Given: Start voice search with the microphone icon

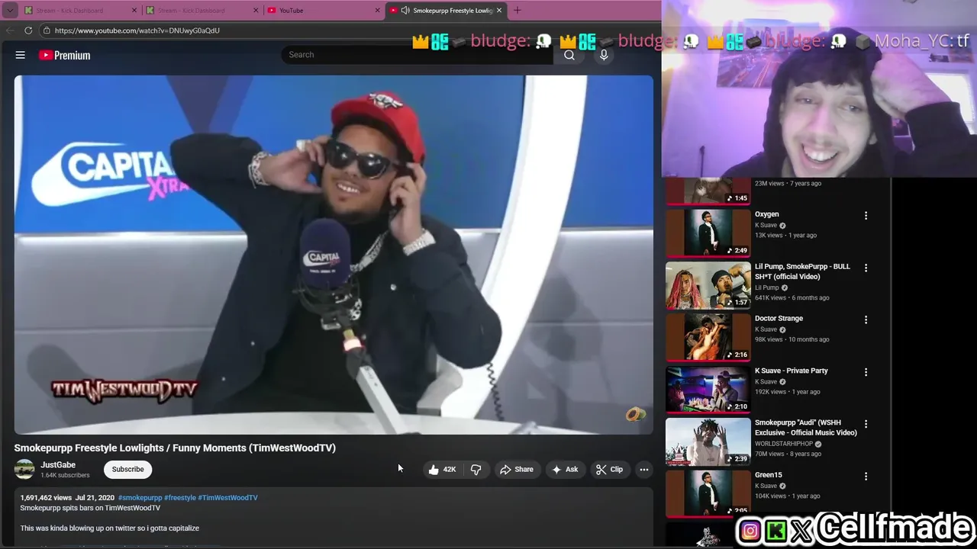Looking at the screenshot, I should click(x=604, y=55).
